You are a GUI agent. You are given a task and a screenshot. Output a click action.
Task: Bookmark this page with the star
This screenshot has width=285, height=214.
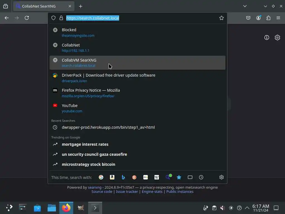coord(221,18)
